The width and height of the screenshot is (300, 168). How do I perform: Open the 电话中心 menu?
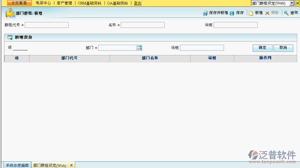pos(43,3)
